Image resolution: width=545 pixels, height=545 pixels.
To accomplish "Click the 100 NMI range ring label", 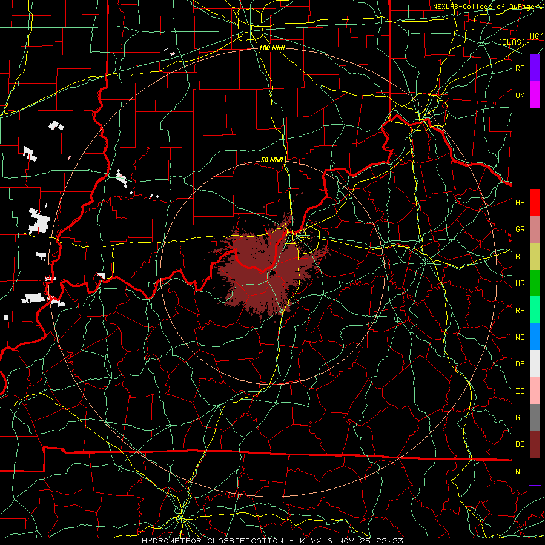I will pyautogui.click(x=272, y=48).
